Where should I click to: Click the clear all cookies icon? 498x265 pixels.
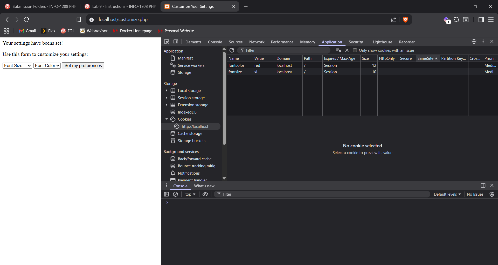click(x=338, y=50)
